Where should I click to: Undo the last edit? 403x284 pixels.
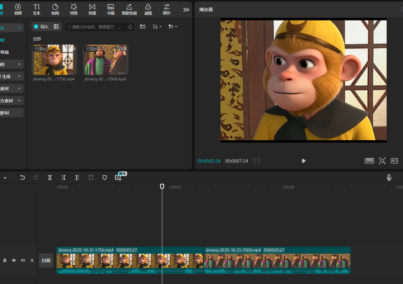[22, 178]
